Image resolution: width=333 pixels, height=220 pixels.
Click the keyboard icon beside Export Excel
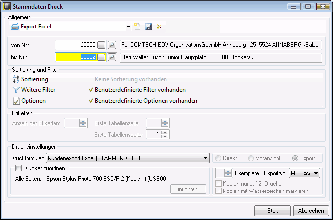15,27
